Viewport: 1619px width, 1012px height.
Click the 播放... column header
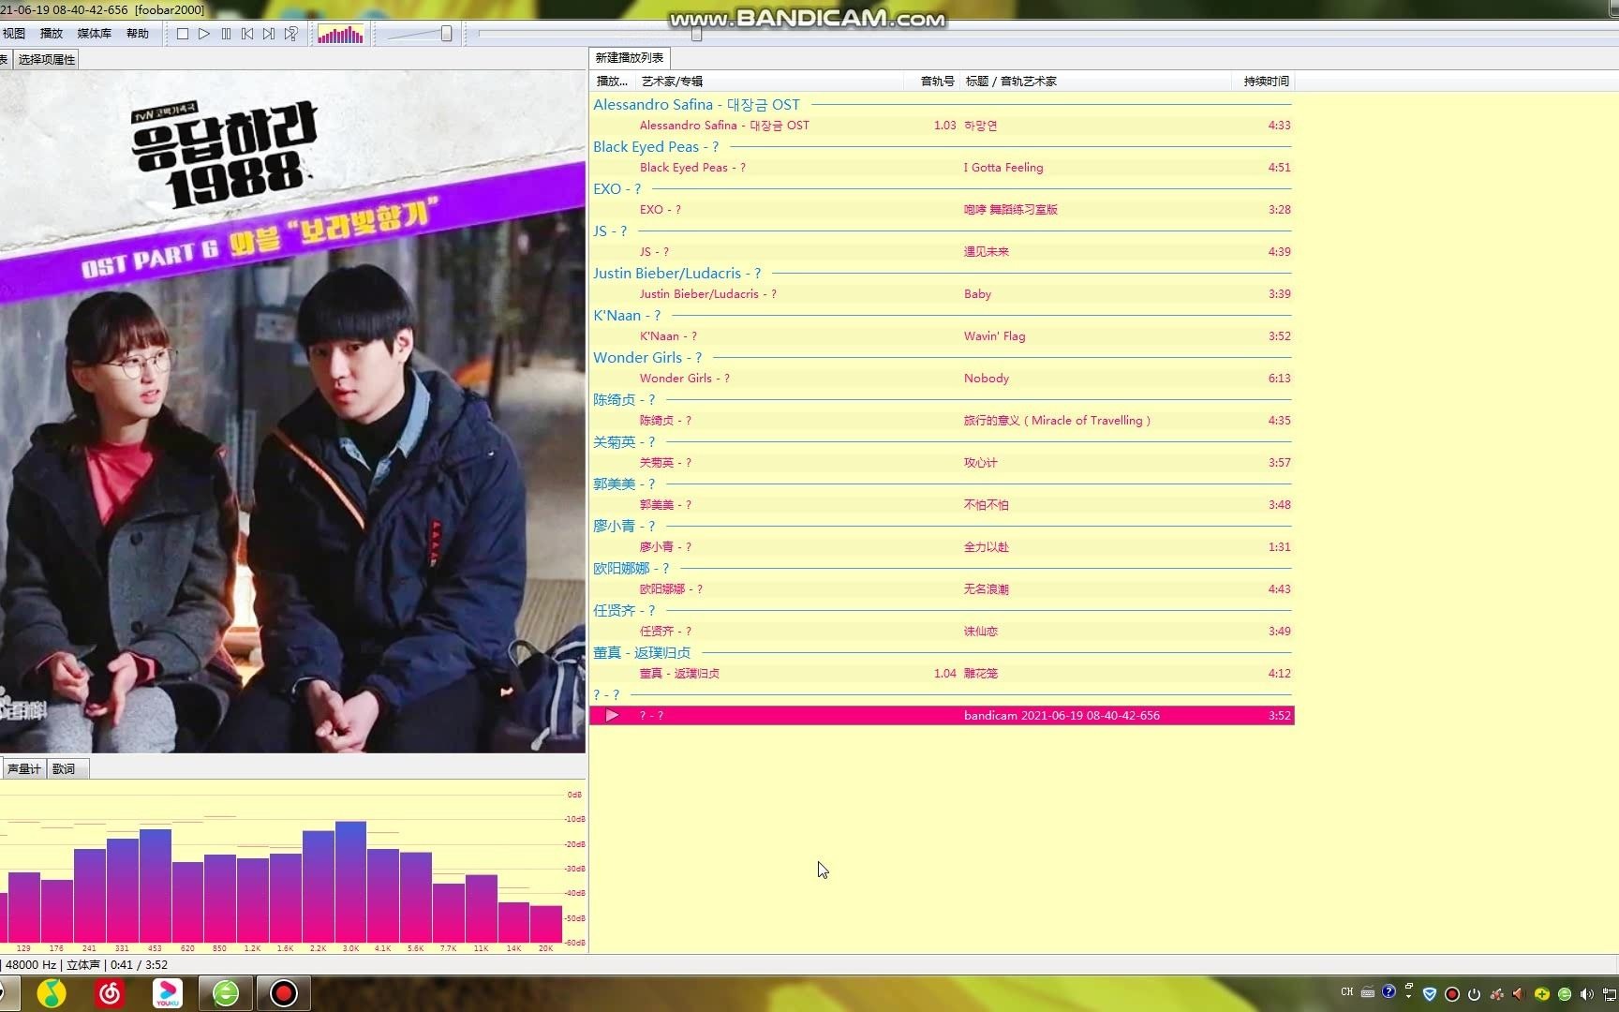point(613,82)
